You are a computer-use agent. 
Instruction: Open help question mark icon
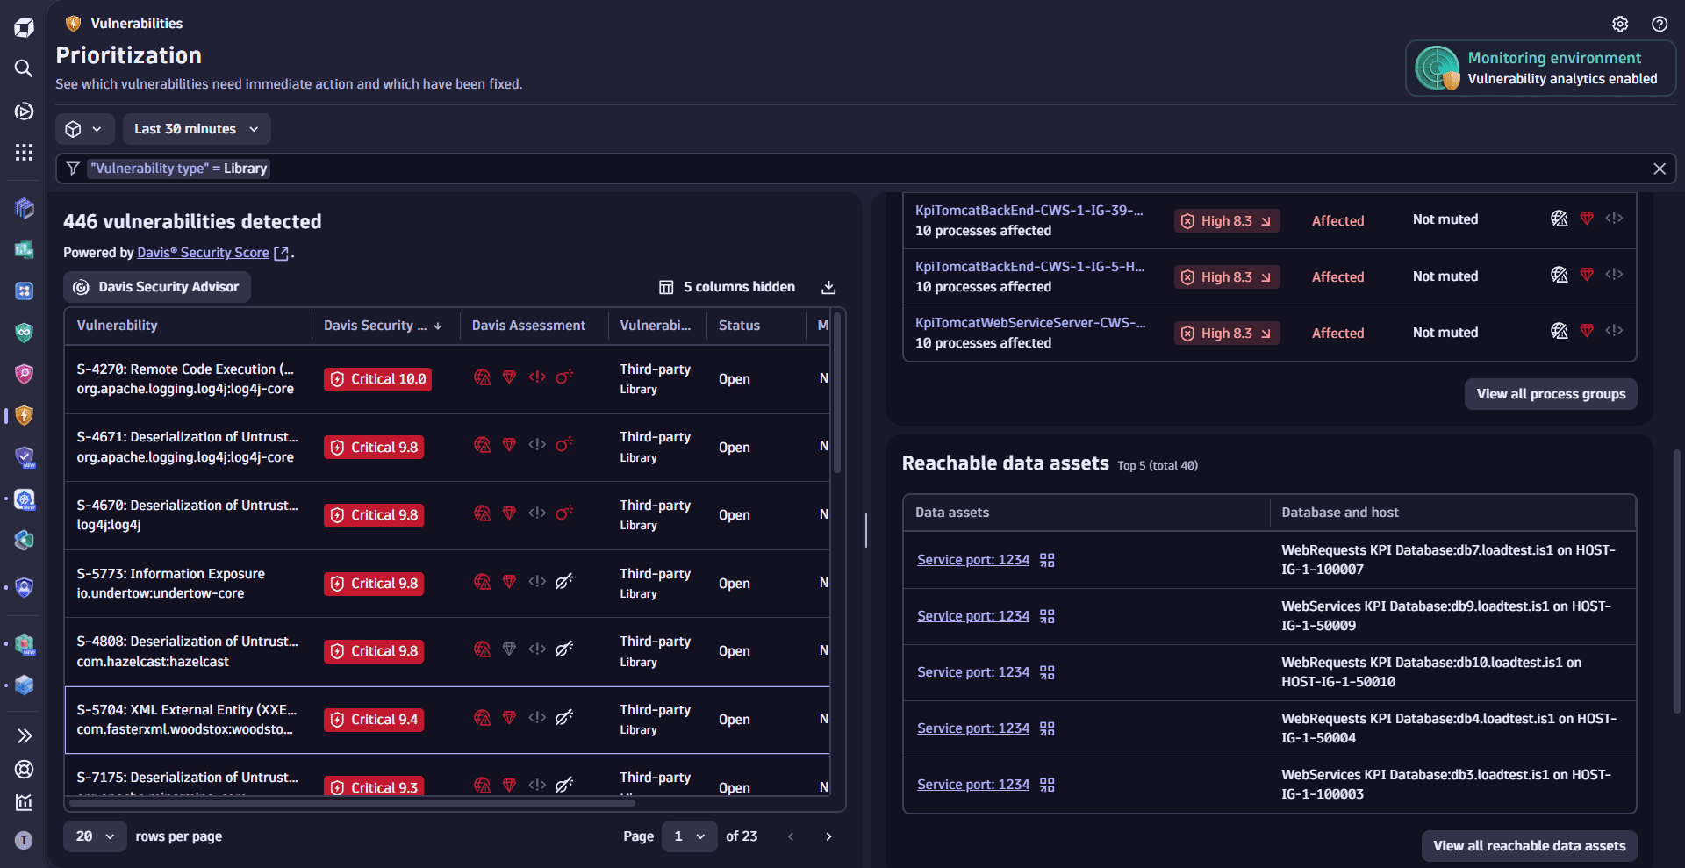[1660, 24]
